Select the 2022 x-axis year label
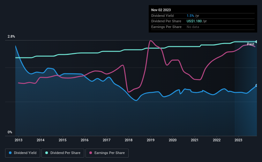 point(217,140)
